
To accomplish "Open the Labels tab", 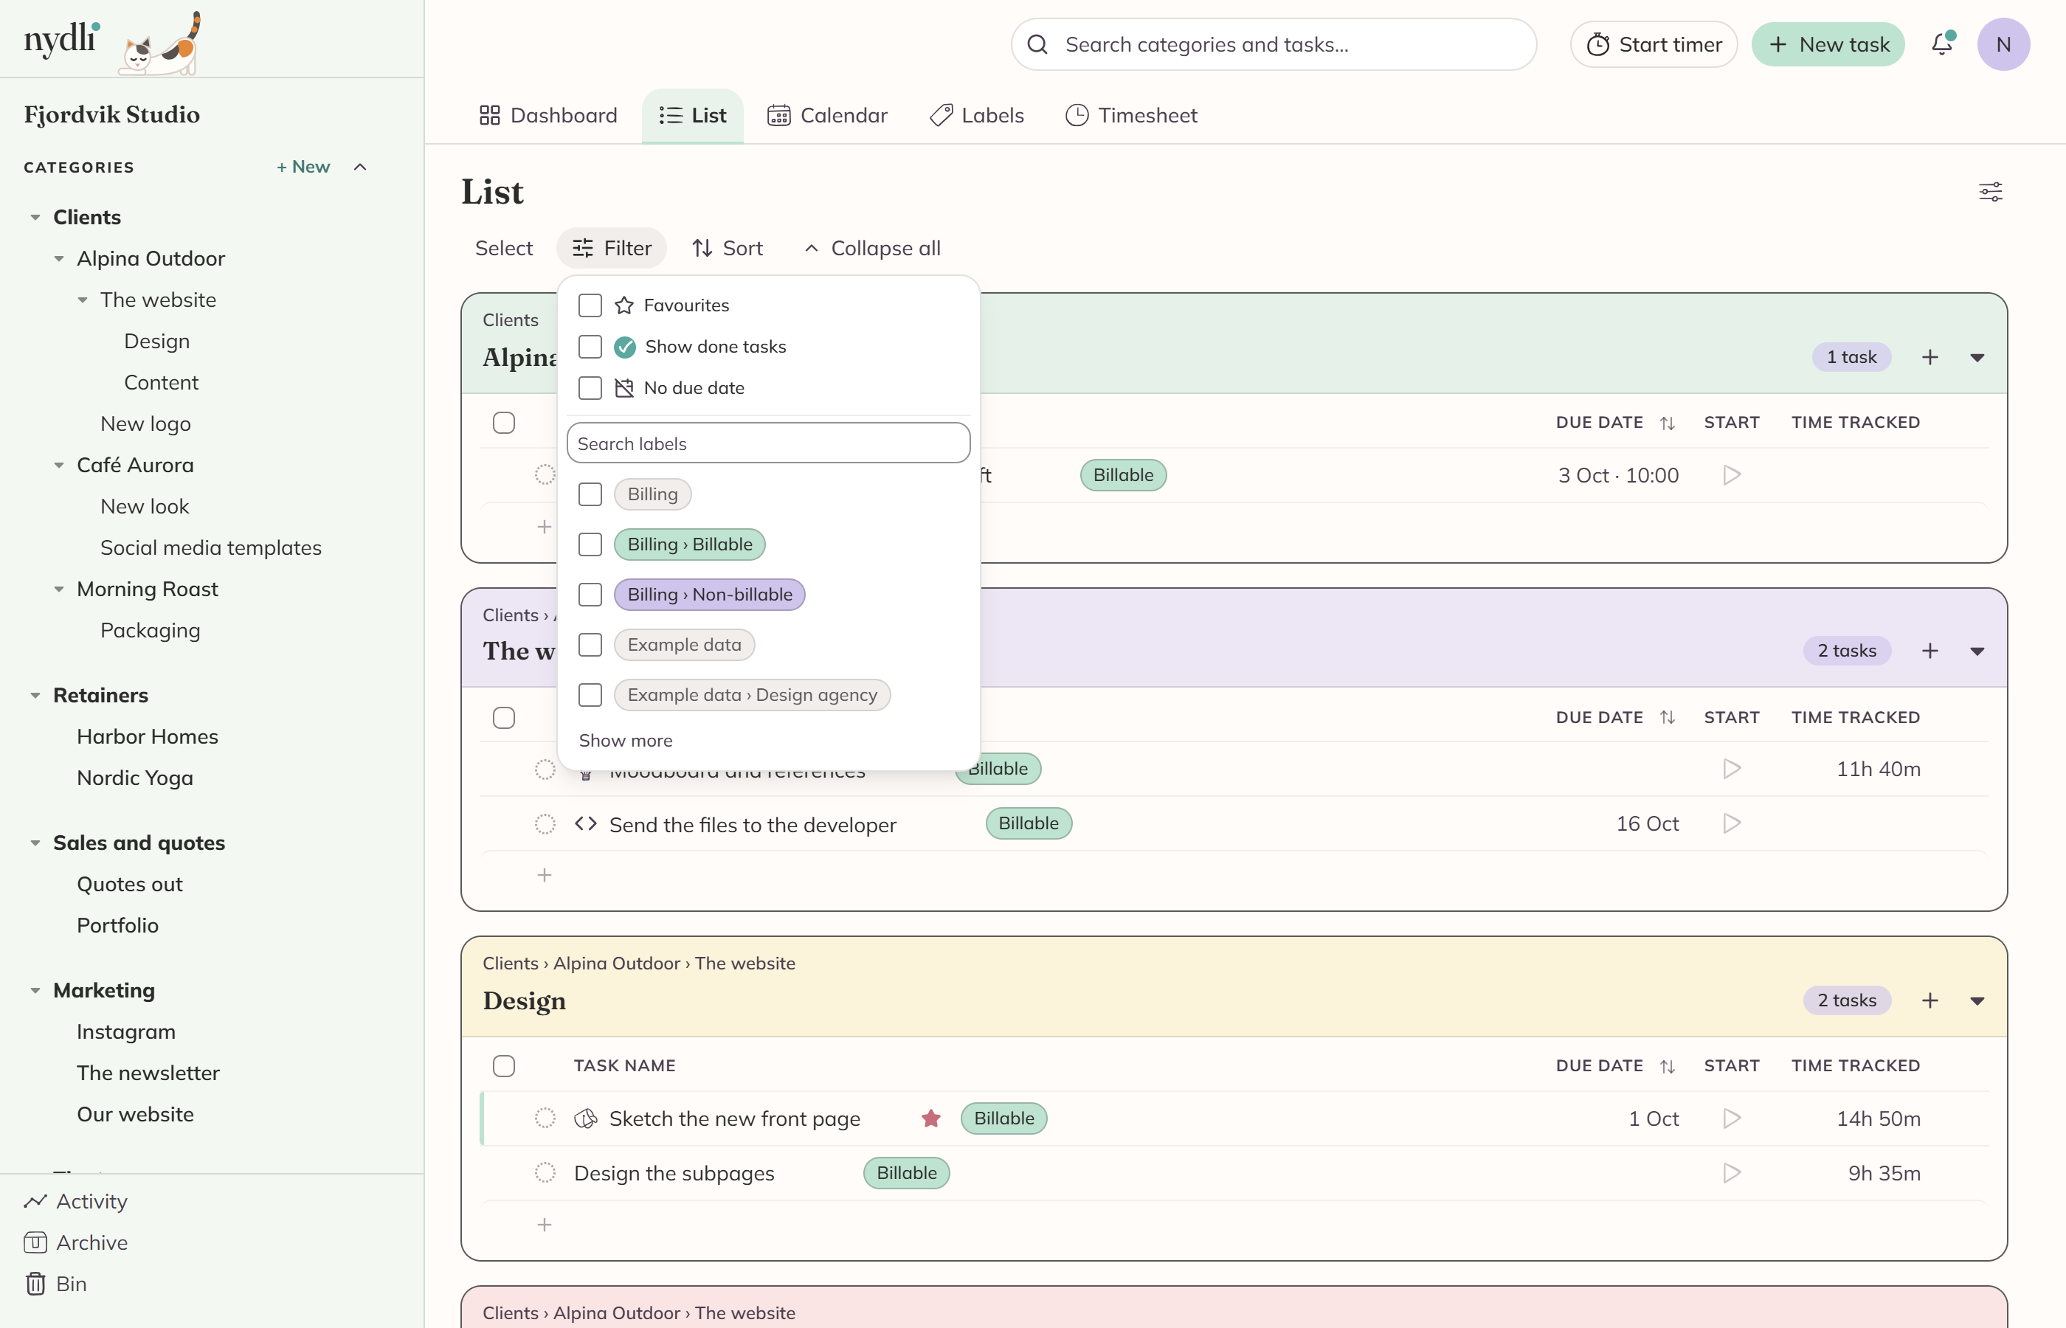I will point(977,116).
